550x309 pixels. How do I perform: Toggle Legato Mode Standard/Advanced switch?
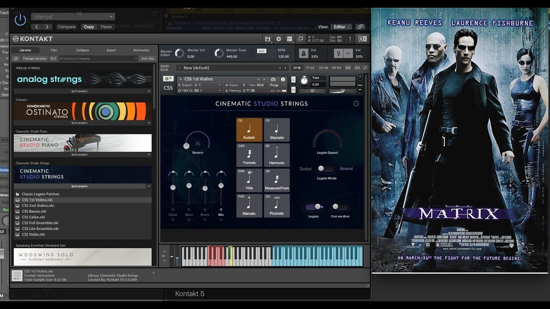326,169
